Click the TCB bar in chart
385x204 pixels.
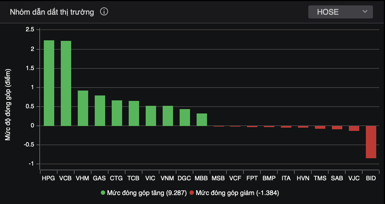click(134, 113)
